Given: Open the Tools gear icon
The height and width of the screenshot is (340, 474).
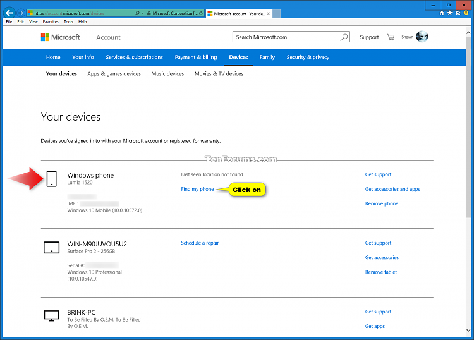Looking at the screenshot, I should (458, 13).
